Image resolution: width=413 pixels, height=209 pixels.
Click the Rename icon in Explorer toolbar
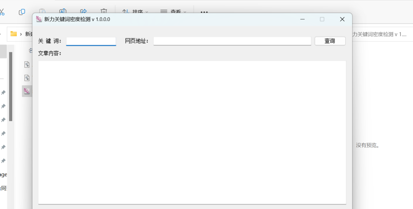[63, 11]
